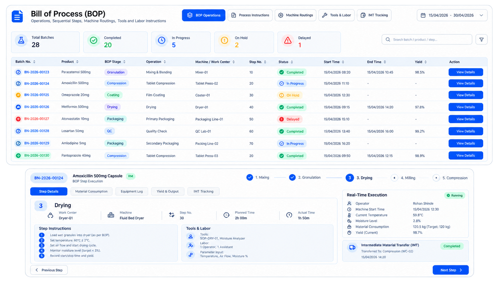Open Machine Routings tab
The height and width of the screenshot is (281, 499).
[x=295, y=15]
